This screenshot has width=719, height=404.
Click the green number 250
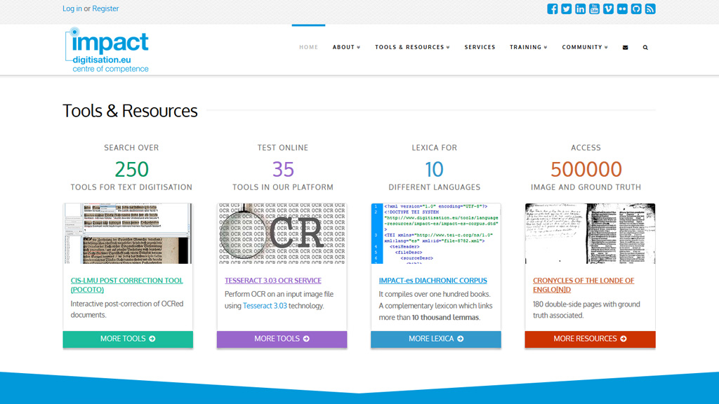[131, 170]
